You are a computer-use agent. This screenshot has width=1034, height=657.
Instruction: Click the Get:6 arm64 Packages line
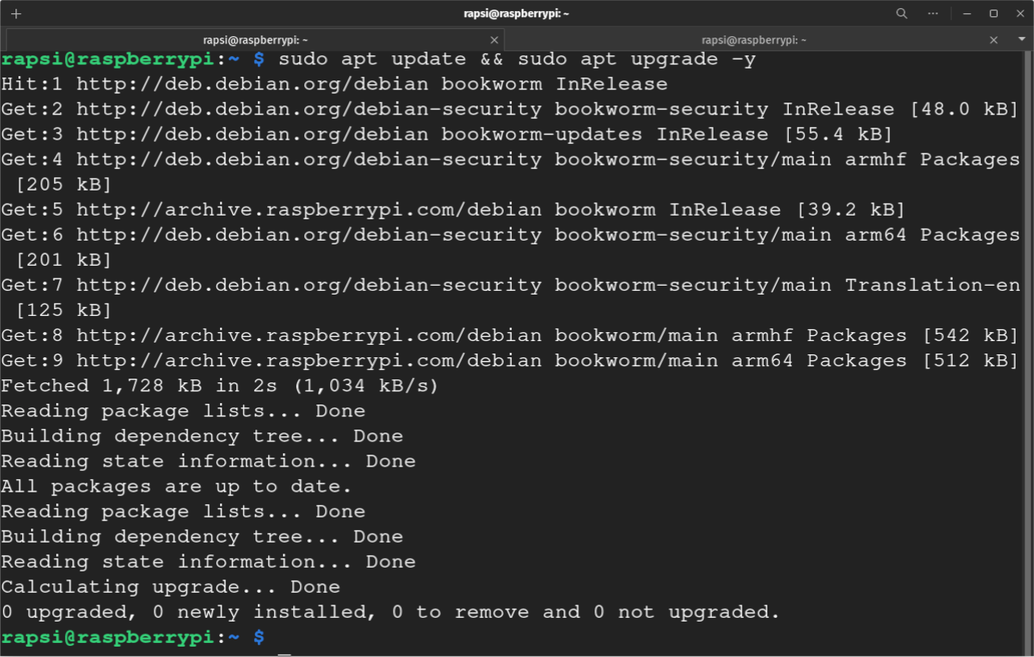510,235
